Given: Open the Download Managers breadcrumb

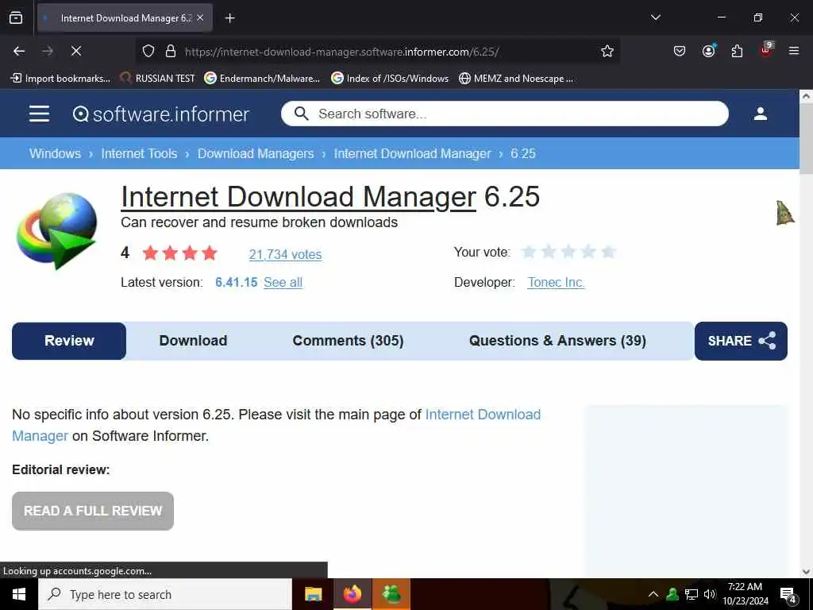Looking at the screenshot, I should click(x=256, y=153).
